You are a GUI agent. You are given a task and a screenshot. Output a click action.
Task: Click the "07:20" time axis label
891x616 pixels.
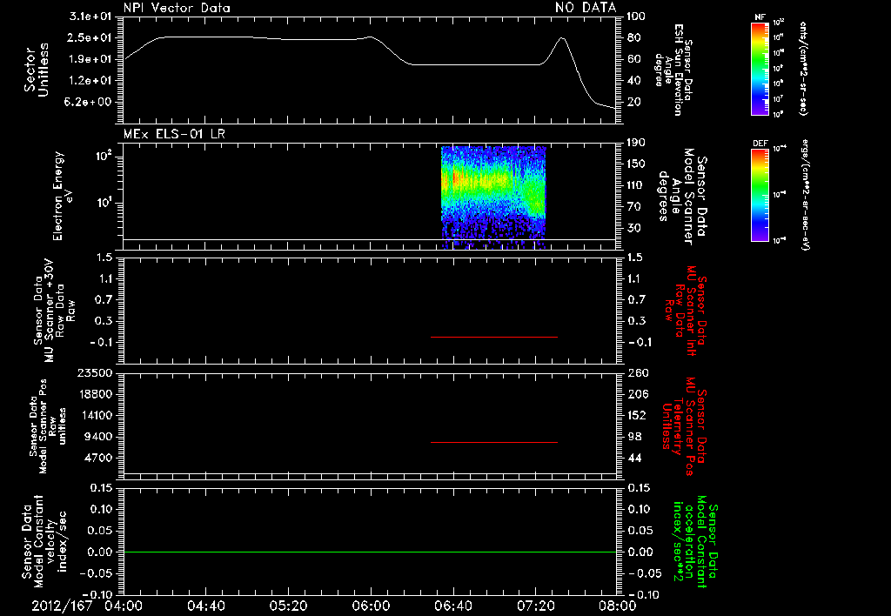(535, 606)
